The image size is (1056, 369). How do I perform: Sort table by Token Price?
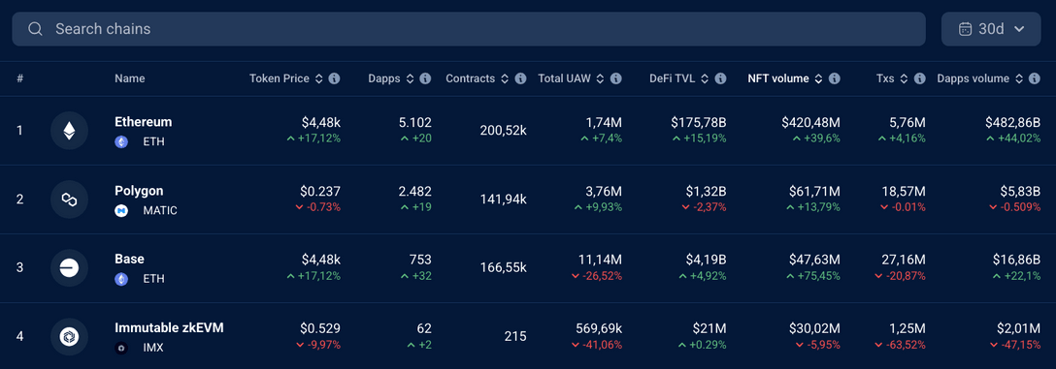[319, 78]
